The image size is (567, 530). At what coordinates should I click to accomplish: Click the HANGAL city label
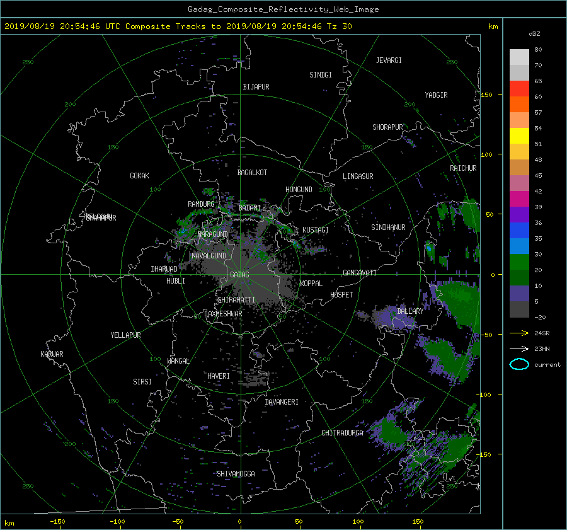(x=178, y=361)
